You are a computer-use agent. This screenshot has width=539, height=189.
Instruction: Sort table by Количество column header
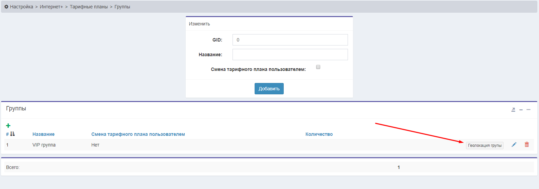point(319,134)
